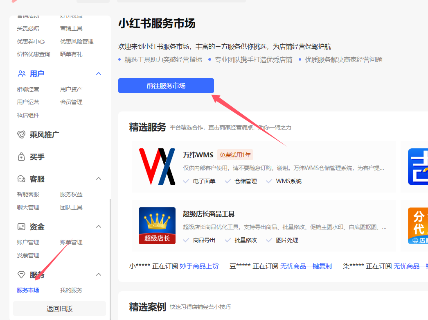Viewport: 428px width, 320px height.
Task: Click the 精选案例 section heading
Action: 147,307
